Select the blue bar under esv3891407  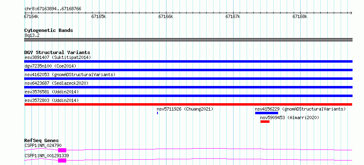[x=188, y=61]
